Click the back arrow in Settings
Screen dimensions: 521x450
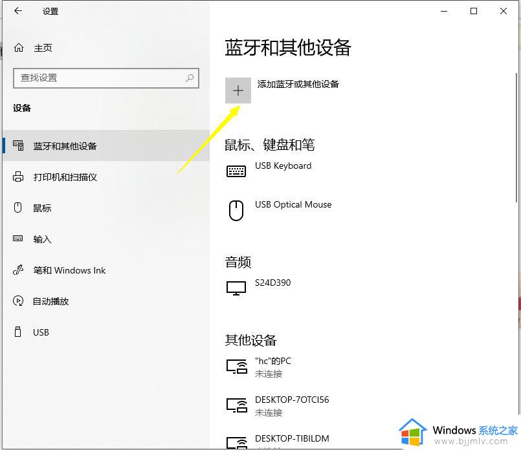(x=18, y=11)
